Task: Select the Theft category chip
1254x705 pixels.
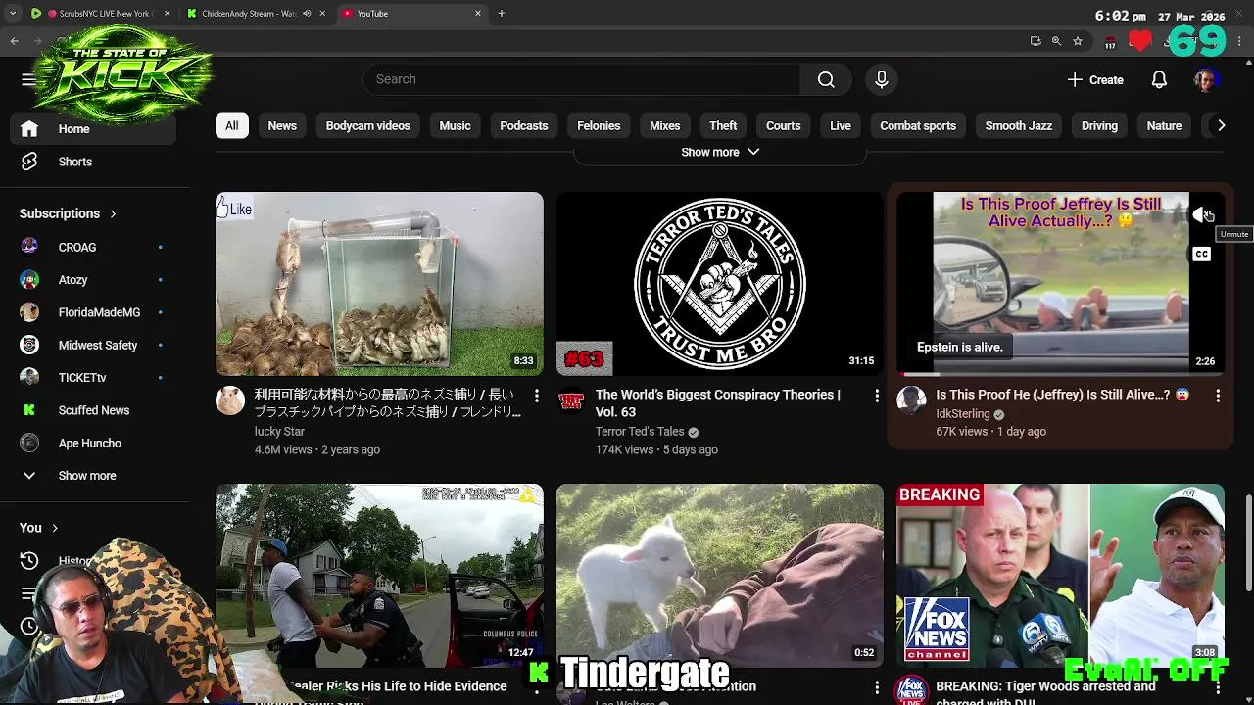Action: point(723,125)
